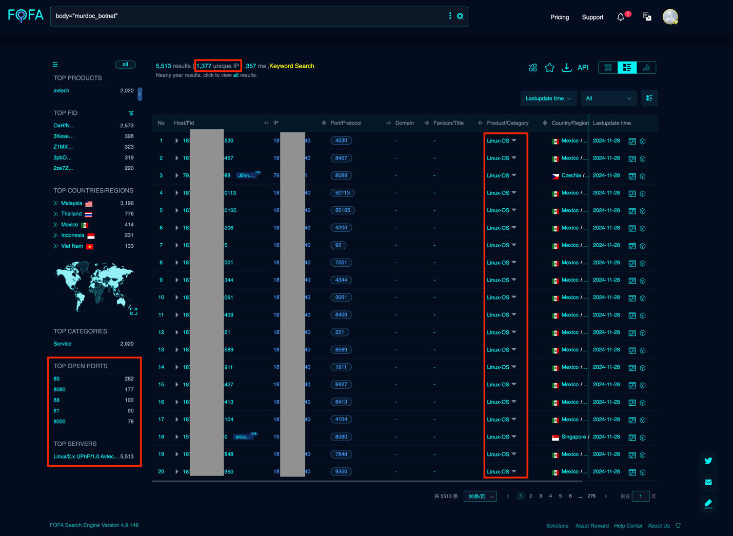Click the Port/Protocol column header
This screenshot has height=536, width=733.
tap(346, 123)
